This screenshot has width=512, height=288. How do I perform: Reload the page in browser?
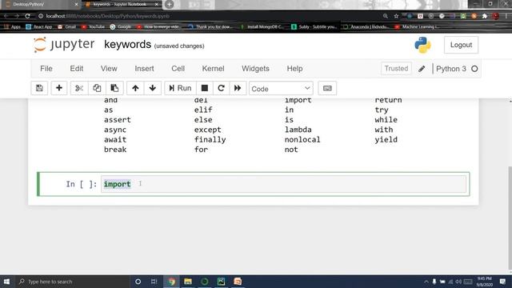click(28, 16)
